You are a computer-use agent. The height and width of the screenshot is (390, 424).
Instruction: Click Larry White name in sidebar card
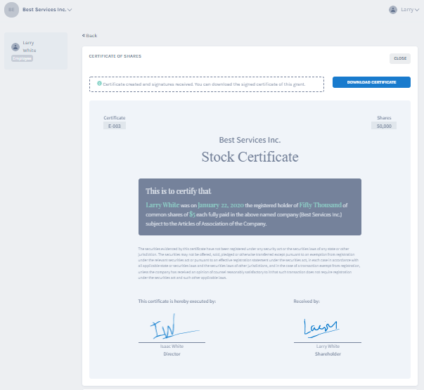click(30, 46)
